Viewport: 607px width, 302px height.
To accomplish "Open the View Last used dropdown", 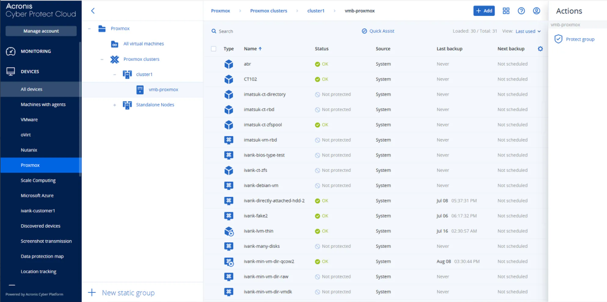I will coord(528,31).
